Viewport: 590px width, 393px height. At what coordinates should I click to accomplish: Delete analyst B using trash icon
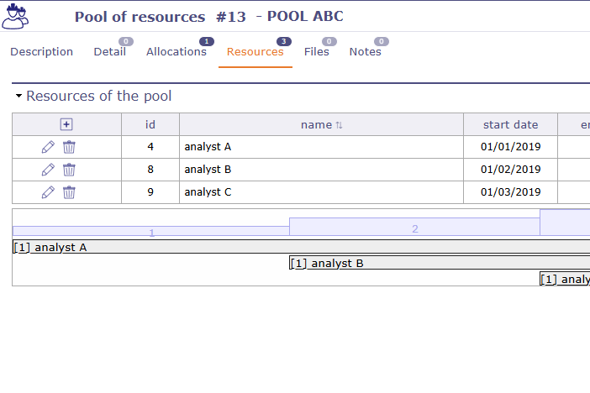[x=69, y=170]
